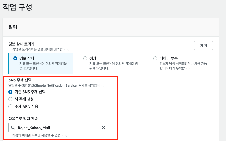The height and width of the screenshot is (141, 226).
Task: Select the 주제 ARN 사용 radio option
Action: pos(10,106)
